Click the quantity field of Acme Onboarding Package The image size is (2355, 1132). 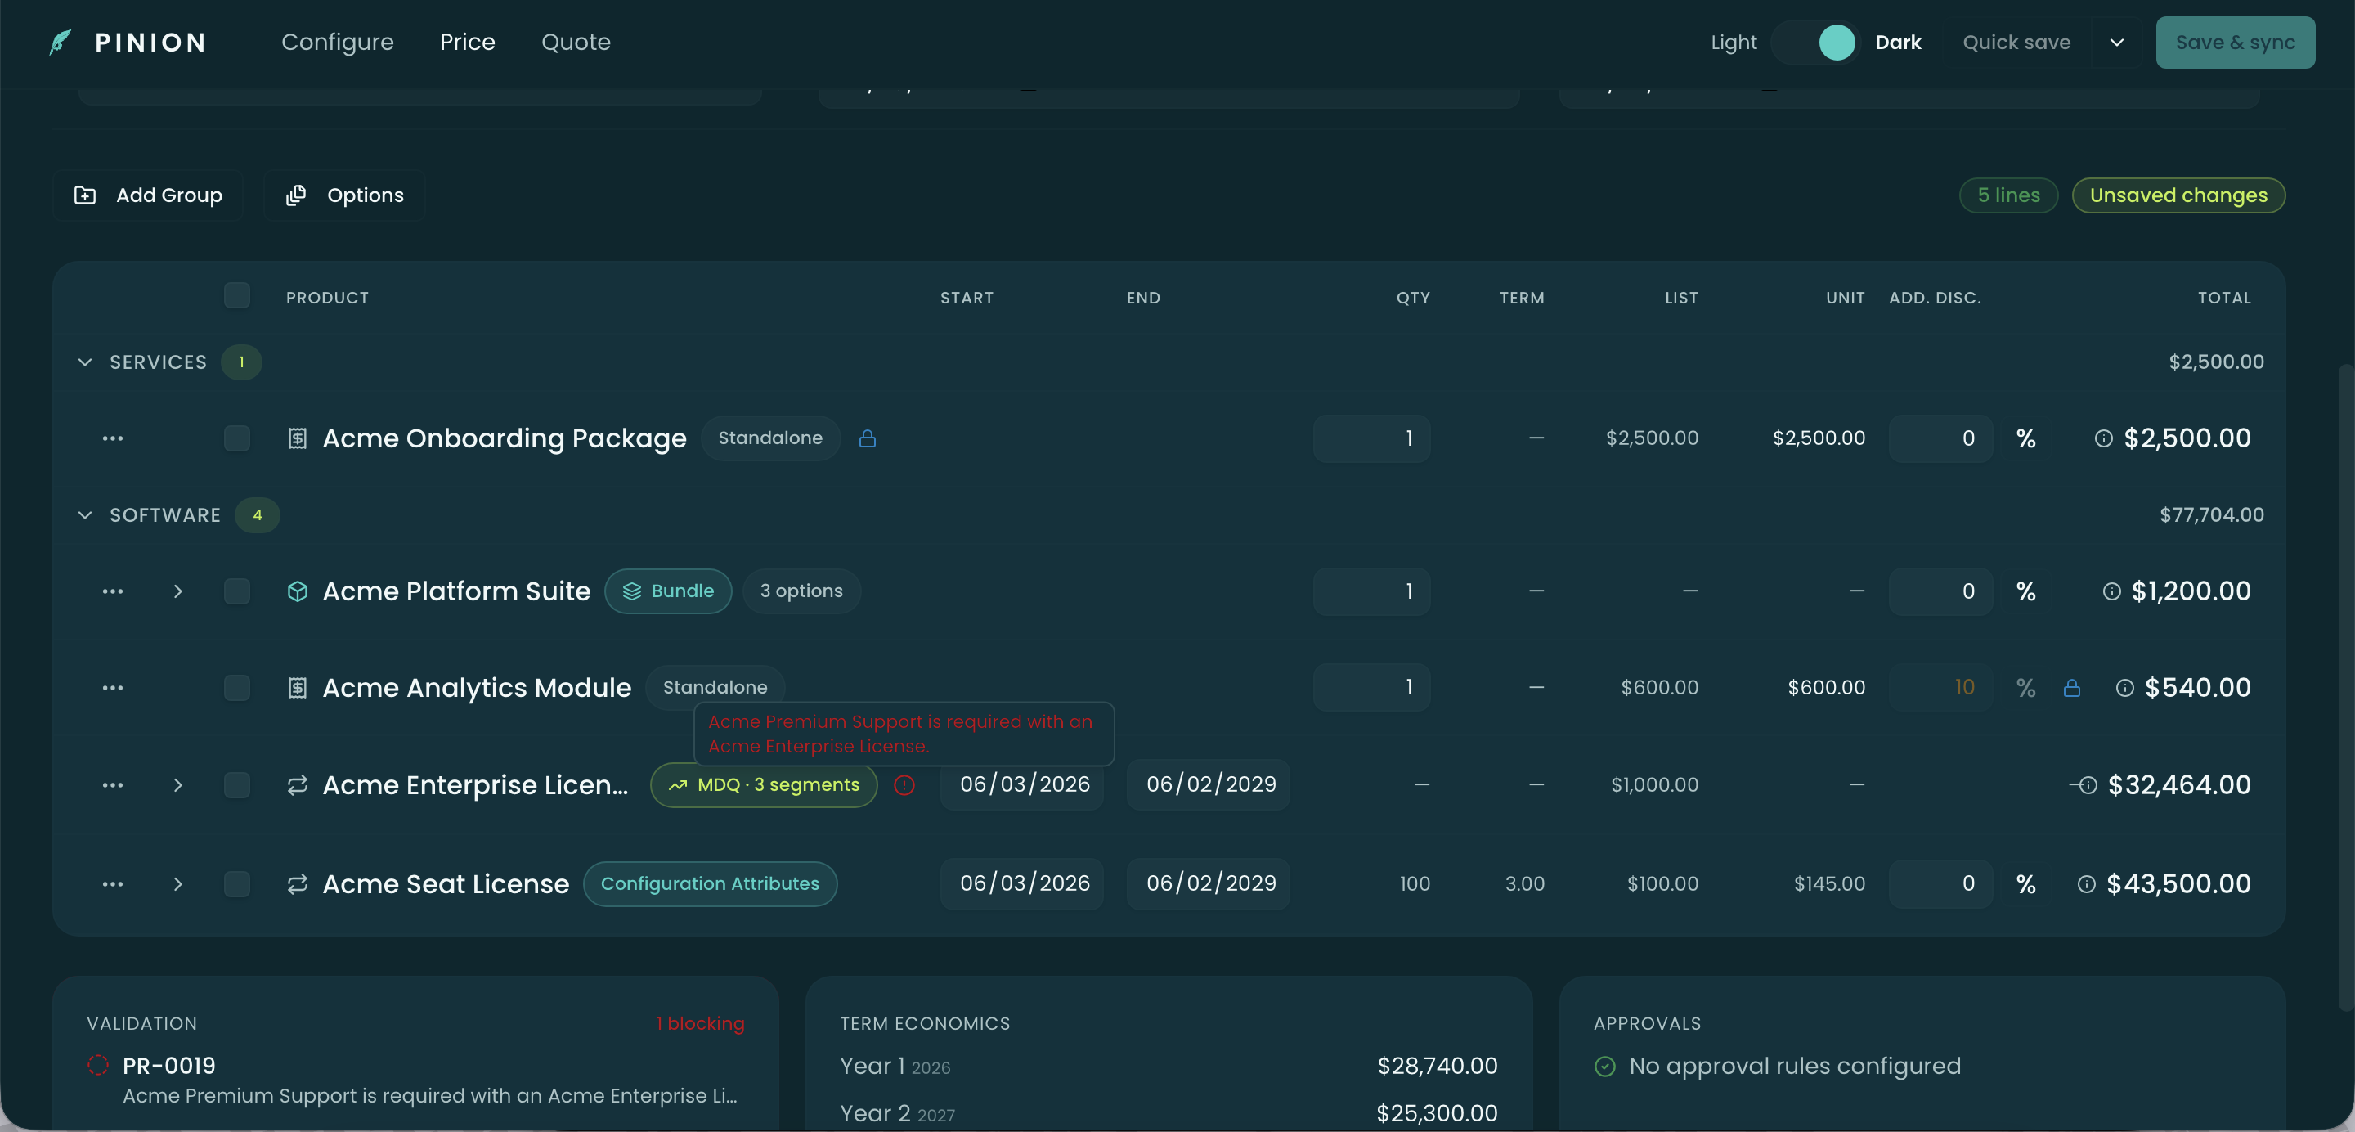[x=1371, y=438]
